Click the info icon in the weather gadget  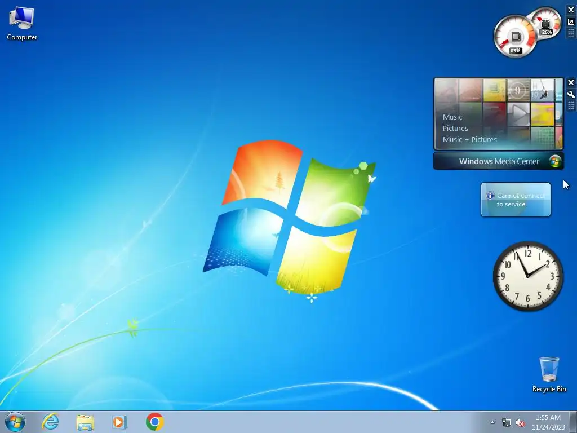[490, 196]
